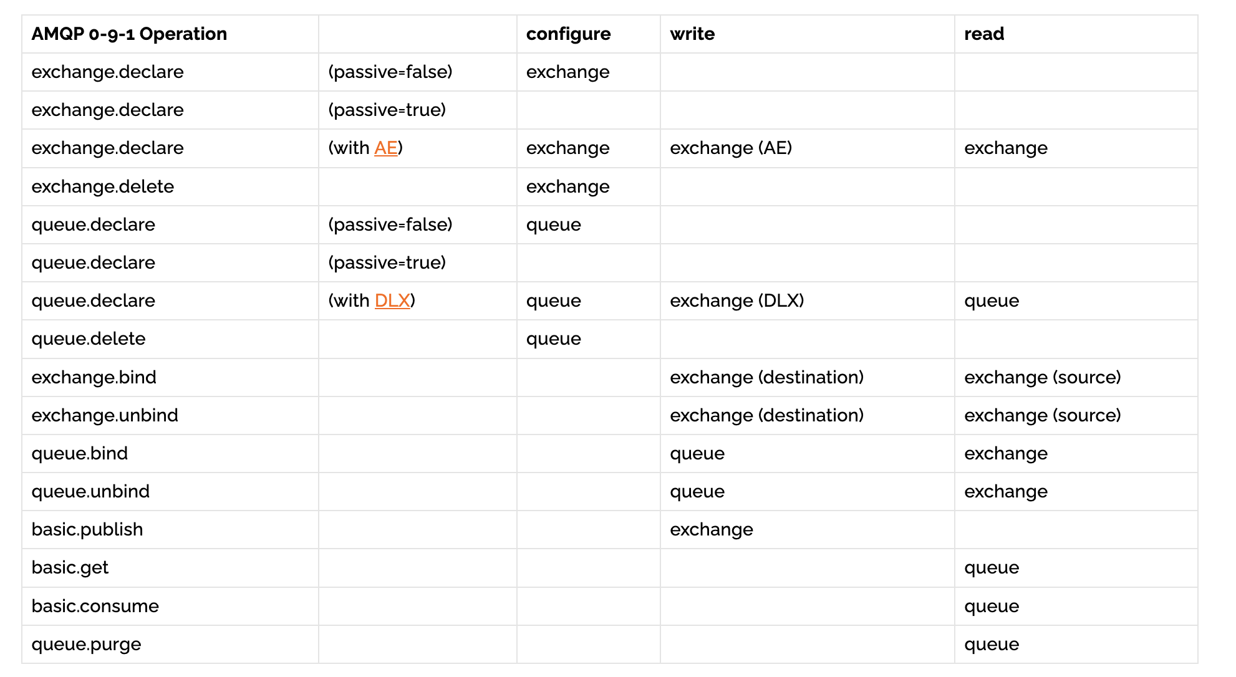Click the 'exchange (DLX)' write cell

736,301
